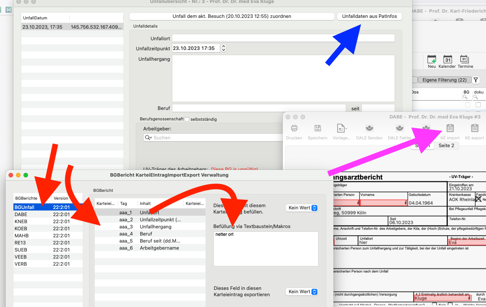Click the Textbaustein text area with netter ort
Screen dimensions: 486x307
pyautogui.click(x=266, y=249)
